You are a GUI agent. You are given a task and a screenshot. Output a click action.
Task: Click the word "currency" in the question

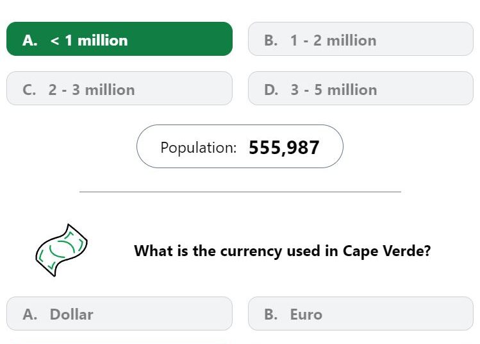247,250
